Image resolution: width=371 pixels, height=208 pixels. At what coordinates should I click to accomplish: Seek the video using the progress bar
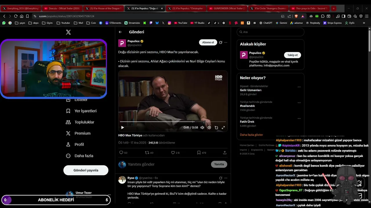173,122
